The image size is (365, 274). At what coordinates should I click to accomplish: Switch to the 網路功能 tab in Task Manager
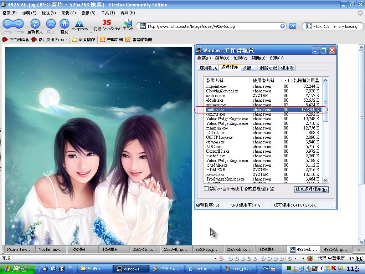pyautogui.click(x=268, y=68)
